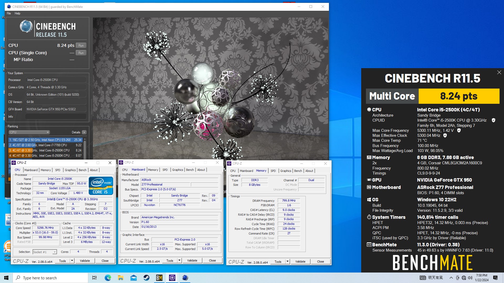Click the Info field in Your System
Screen dimensions: 504x283
tap(56, 117)
